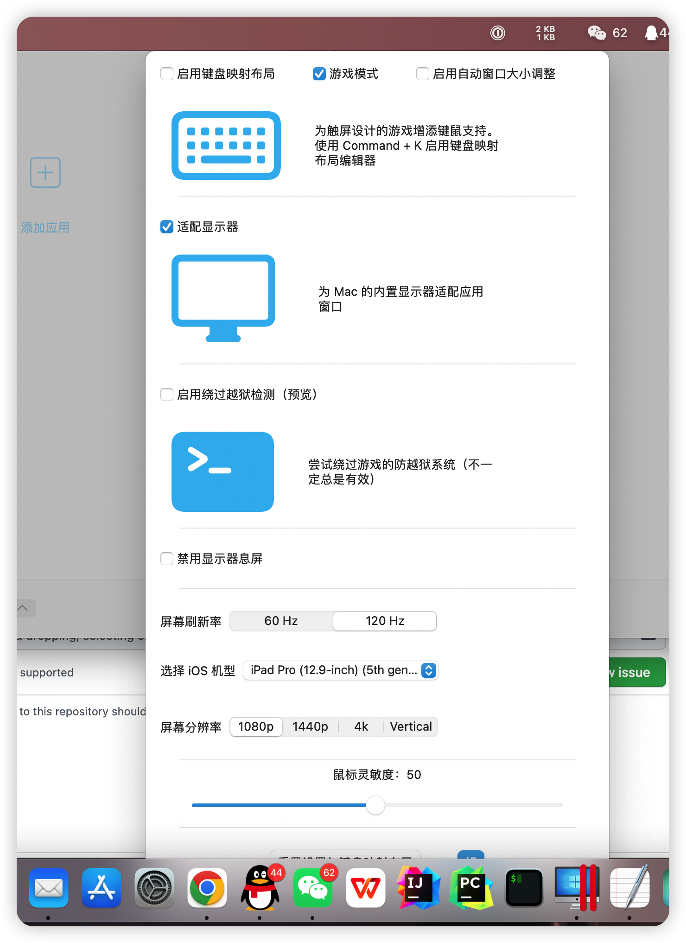
Task: Open WPS Office from the Dock
Action: click(366, 888)
